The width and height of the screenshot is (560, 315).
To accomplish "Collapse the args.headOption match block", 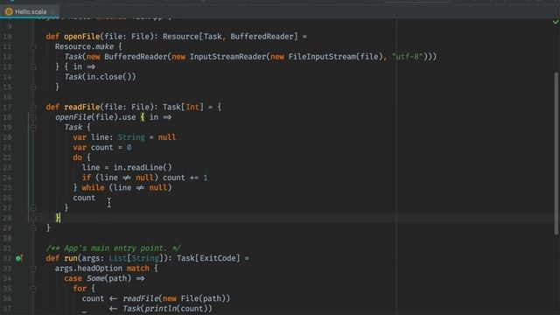I will point(33,269).
